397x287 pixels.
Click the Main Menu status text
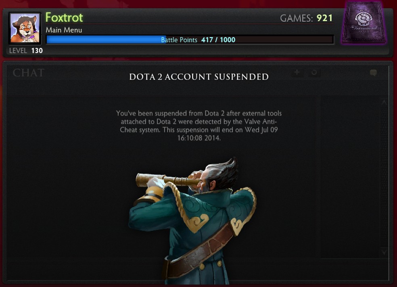(x=64, y=30)
